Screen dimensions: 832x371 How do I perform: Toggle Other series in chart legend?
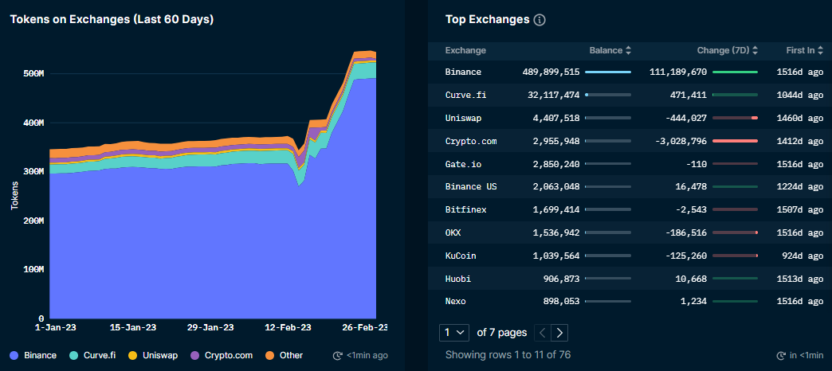[x=284, y=356]
